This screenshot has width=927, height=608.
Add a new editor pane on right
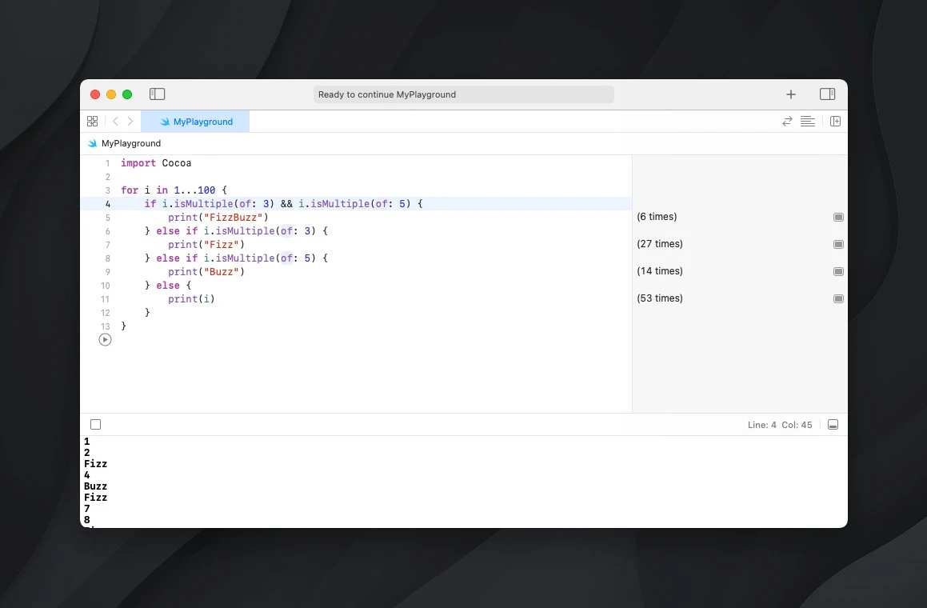coord(835,122)
